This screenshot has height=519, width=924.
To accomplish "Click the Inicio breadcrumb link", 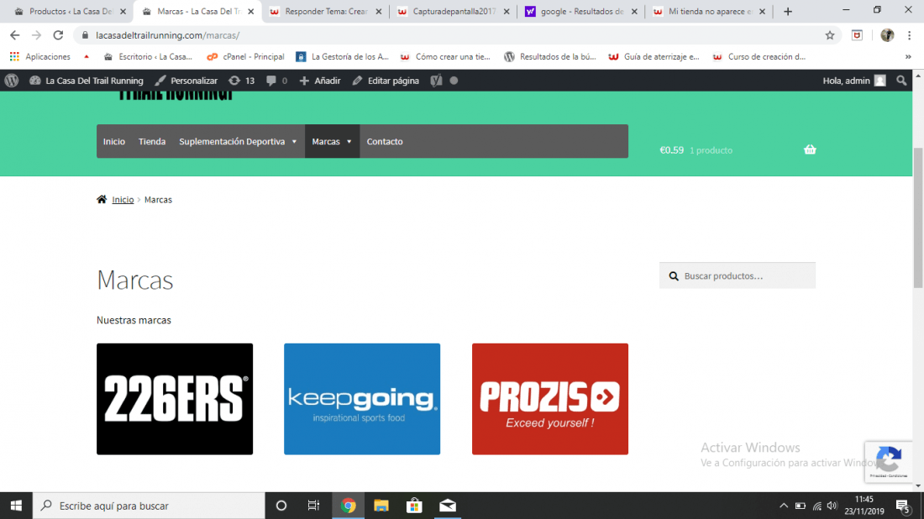I will tap(123, 200).
